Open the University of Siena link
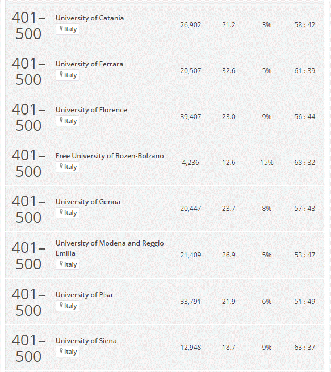The image size is (331, 372). coord(86,341)
